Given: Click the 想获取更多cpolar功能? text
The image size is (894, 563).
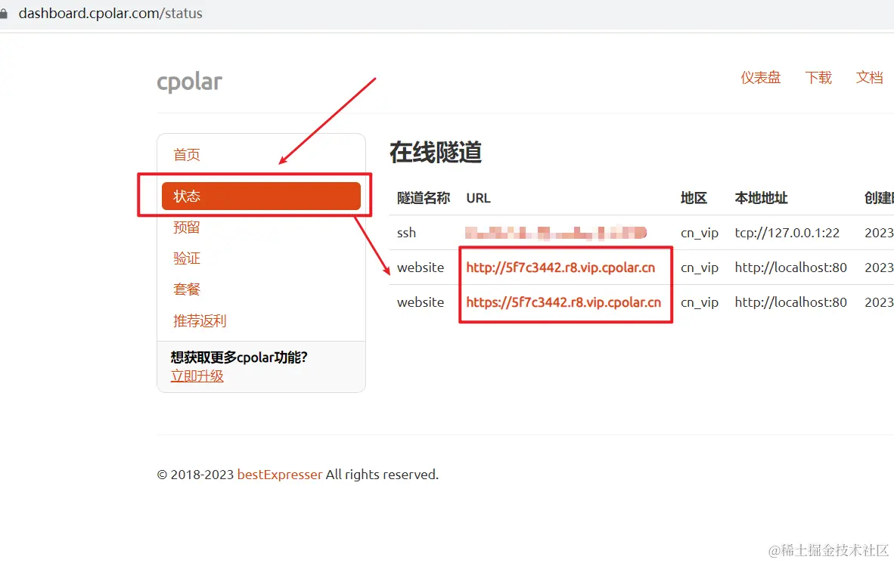Looking at the screenshot, I should (239, 357).
